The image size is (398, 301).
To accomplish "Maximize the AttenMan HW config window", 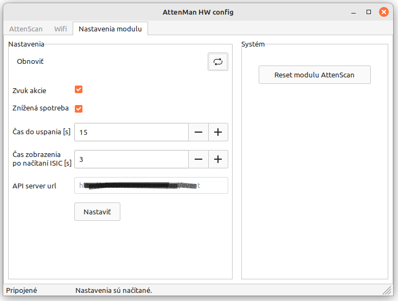I will pyautogui.click(x=369, y=12).
